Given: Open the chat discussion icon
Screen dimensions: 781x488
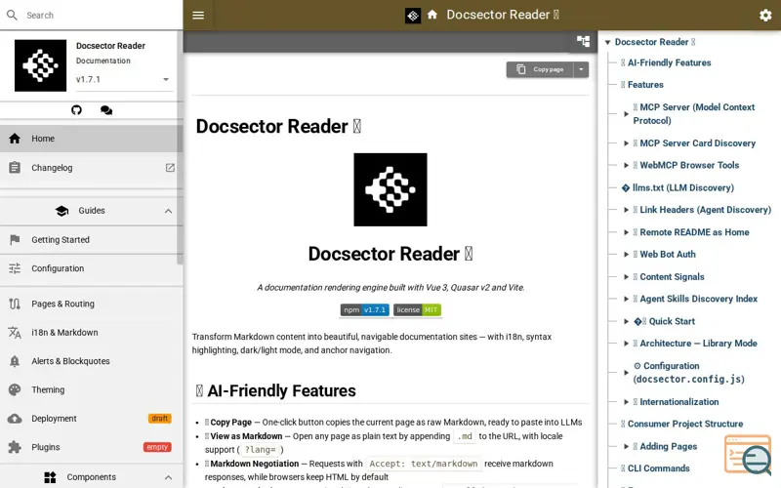Looking at the screenshot, I should click(x=106, y=110).
